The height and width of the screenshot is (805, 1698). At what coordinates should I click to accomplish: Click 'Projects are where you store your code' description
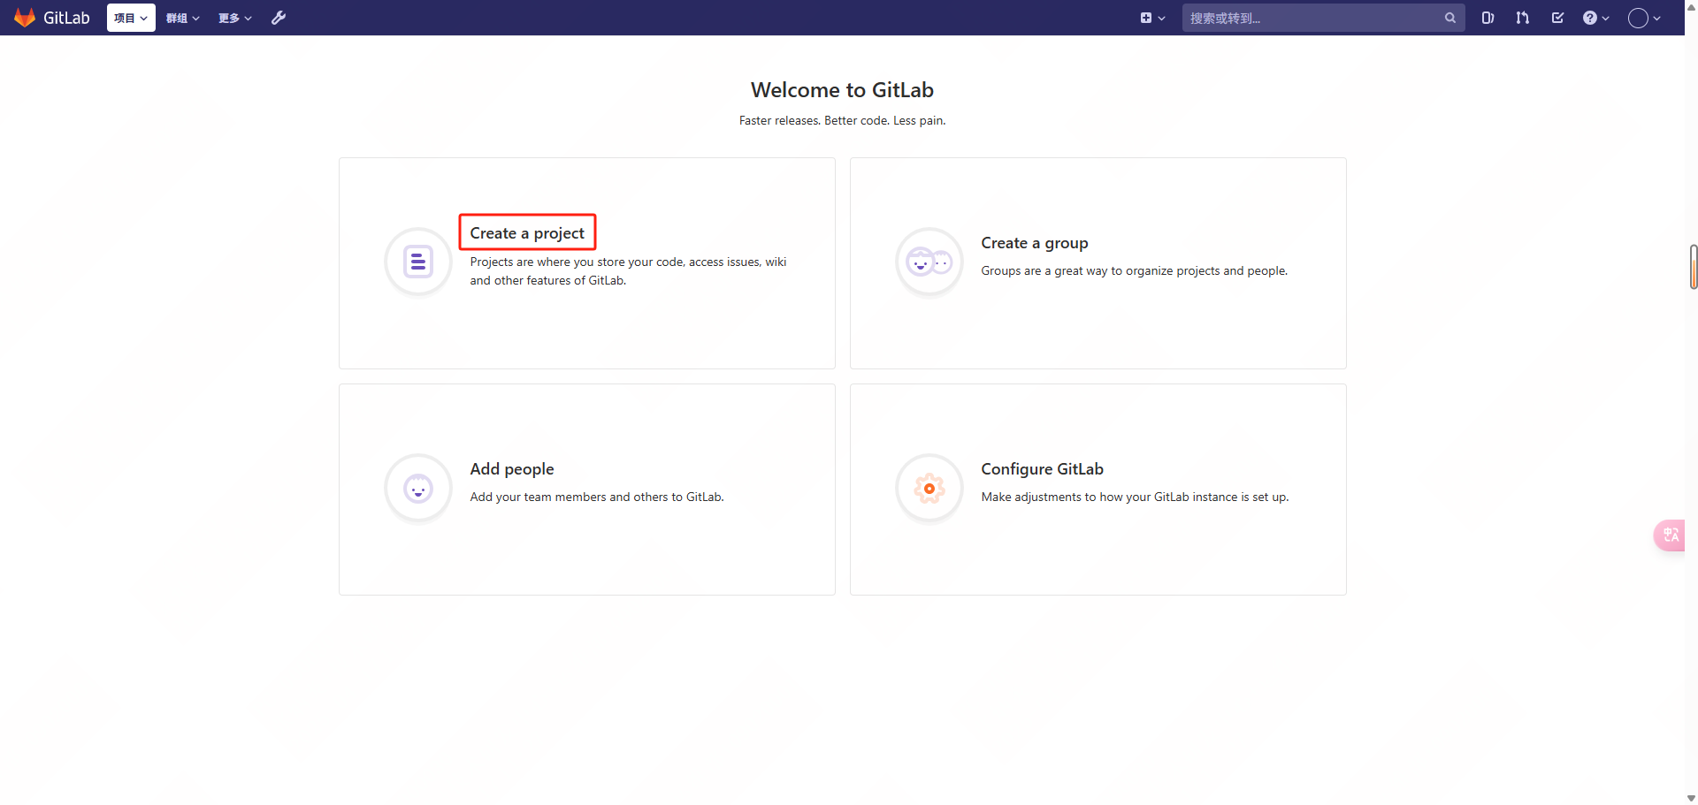point(628,271)
